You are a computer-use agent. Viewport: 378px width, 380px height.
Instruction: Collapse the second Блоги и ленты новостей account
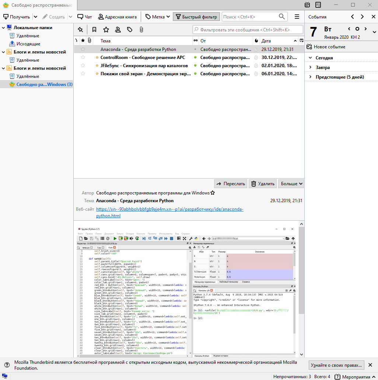tap(3, 68)
